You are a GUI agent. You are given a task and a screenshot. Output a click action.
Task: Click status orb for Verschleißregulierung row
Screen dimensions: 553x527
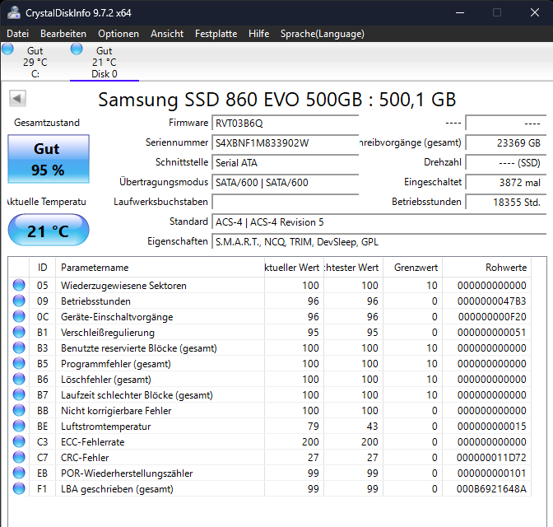click(19, 332)
